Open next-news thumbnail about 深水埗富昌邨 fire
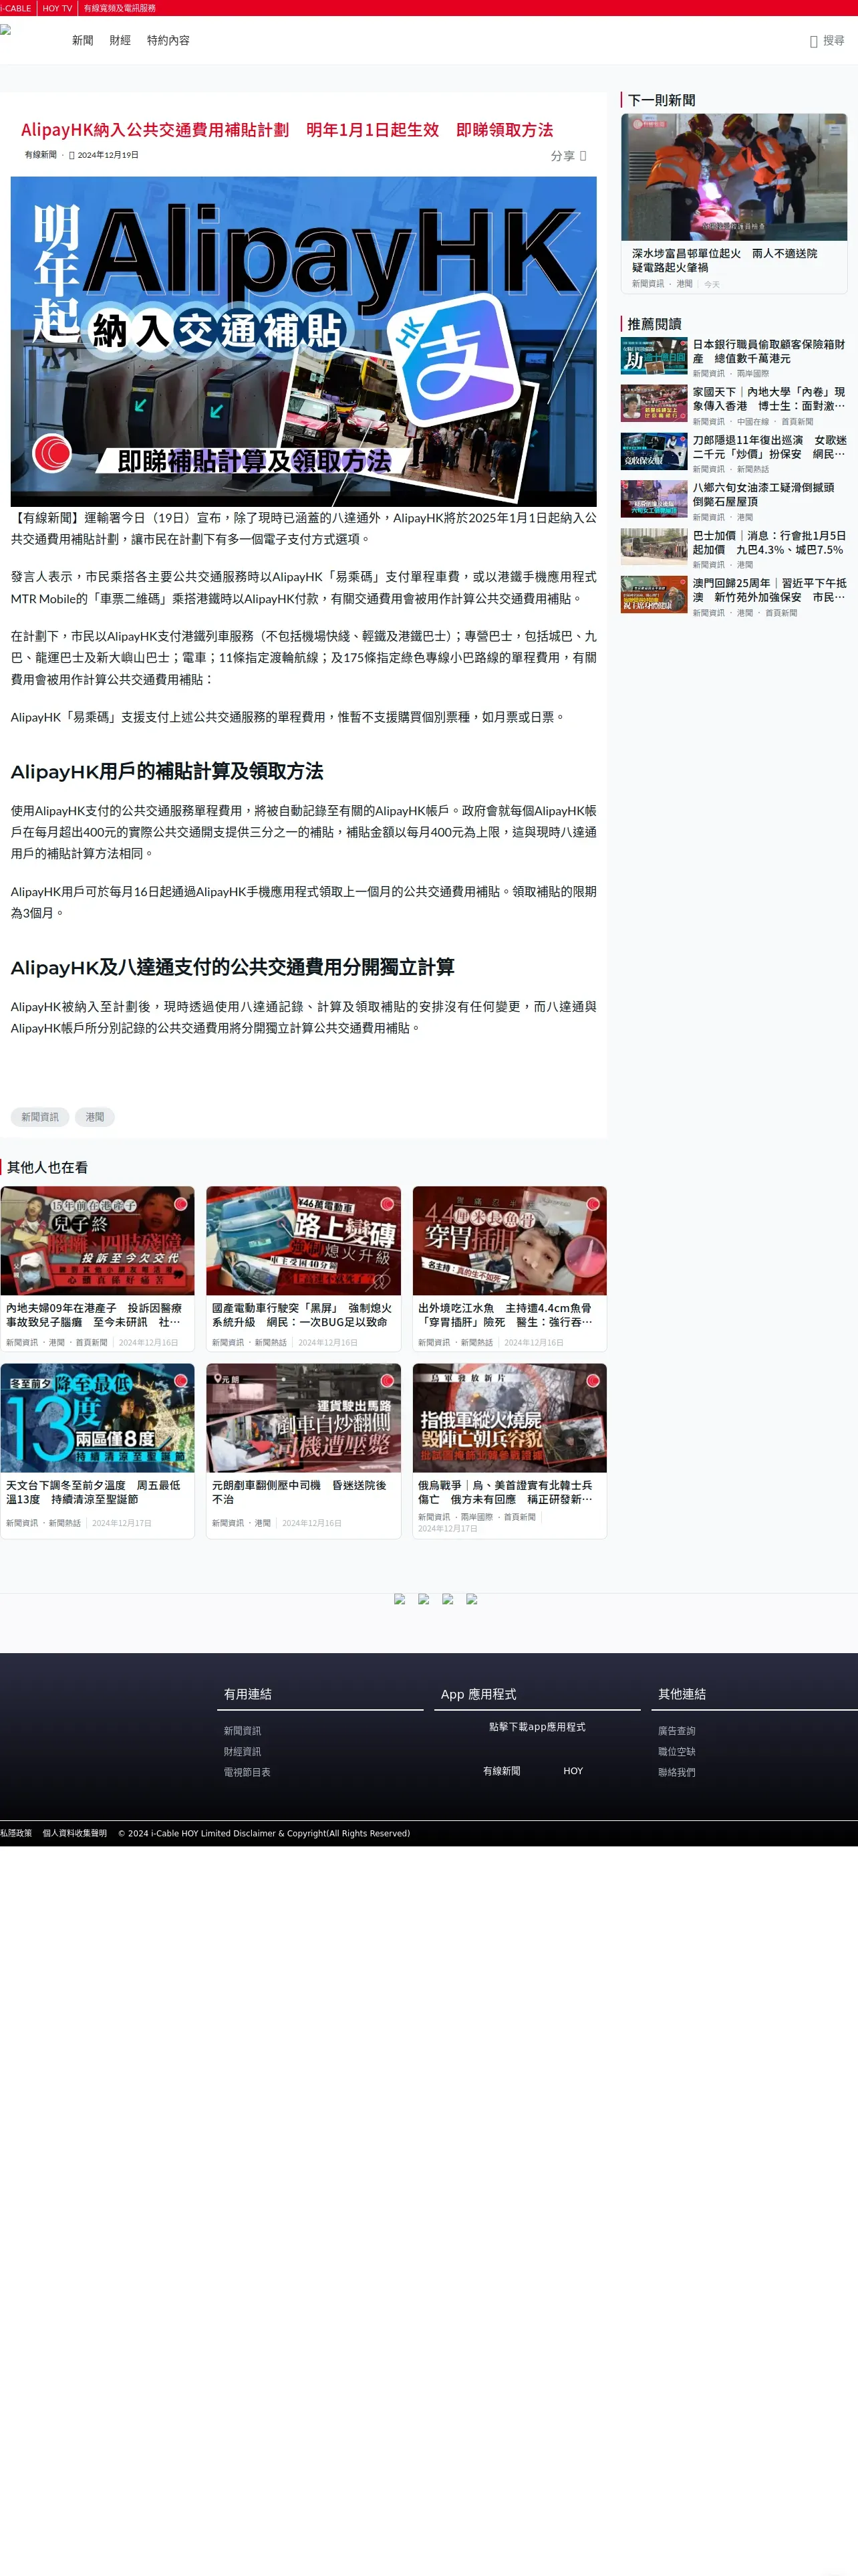Viewport: 858px width, 2576px height. [x=734, y=177]
